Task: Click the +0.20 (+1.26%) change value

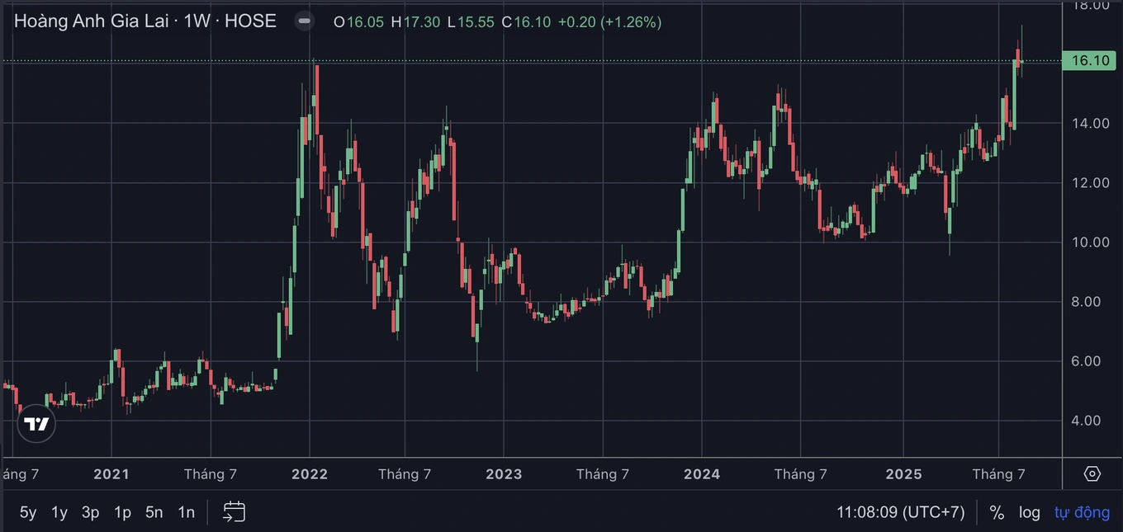Action: pos(609,22)
